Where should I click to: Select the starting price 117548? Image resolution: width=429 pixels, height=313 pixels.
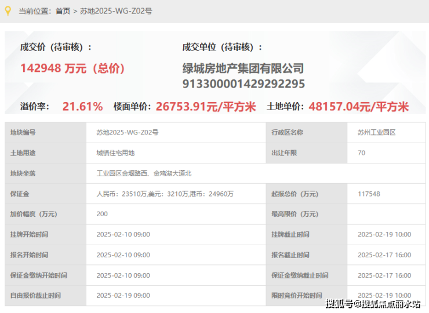[369, 194]
